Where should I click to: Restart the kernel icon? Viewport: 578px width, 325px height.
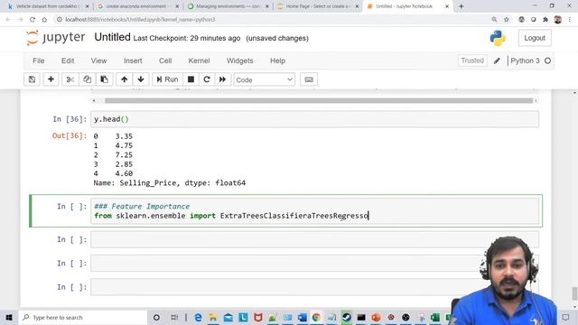point(207,79)
